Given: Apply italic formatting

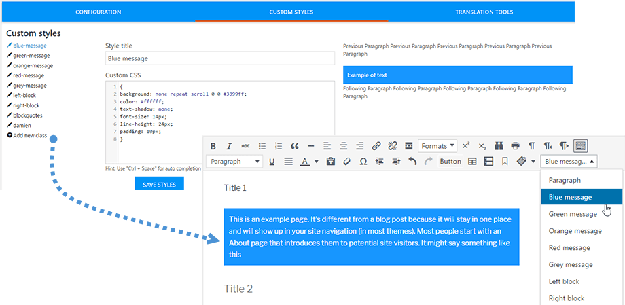Looking at the screenshot, I should tap(229, 146).
